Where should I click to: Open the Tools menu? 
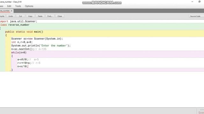(18, 6)
